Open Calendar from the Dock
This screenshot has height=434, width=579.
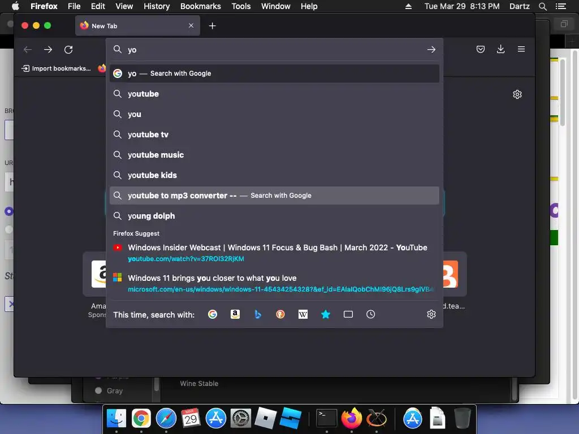191,419
